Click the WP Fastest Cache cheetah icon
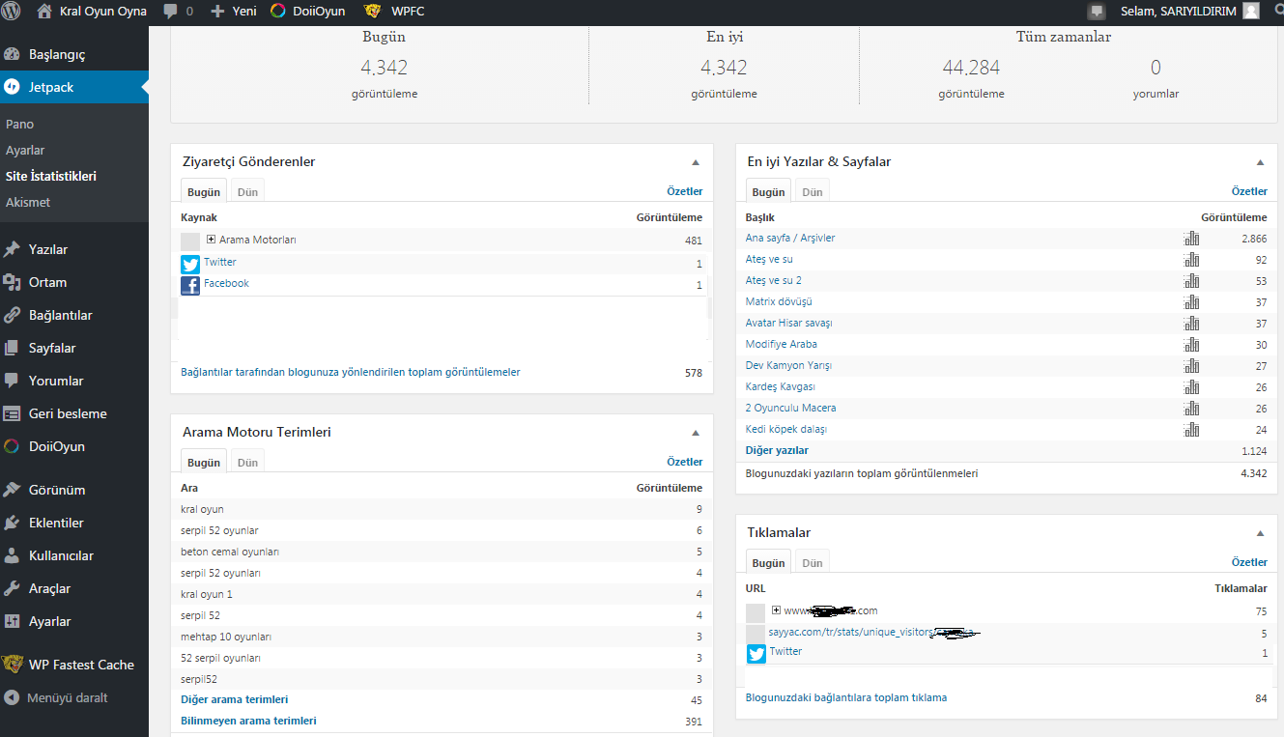The width and height of the screenshot is (1284, 737). coord(12,665)
